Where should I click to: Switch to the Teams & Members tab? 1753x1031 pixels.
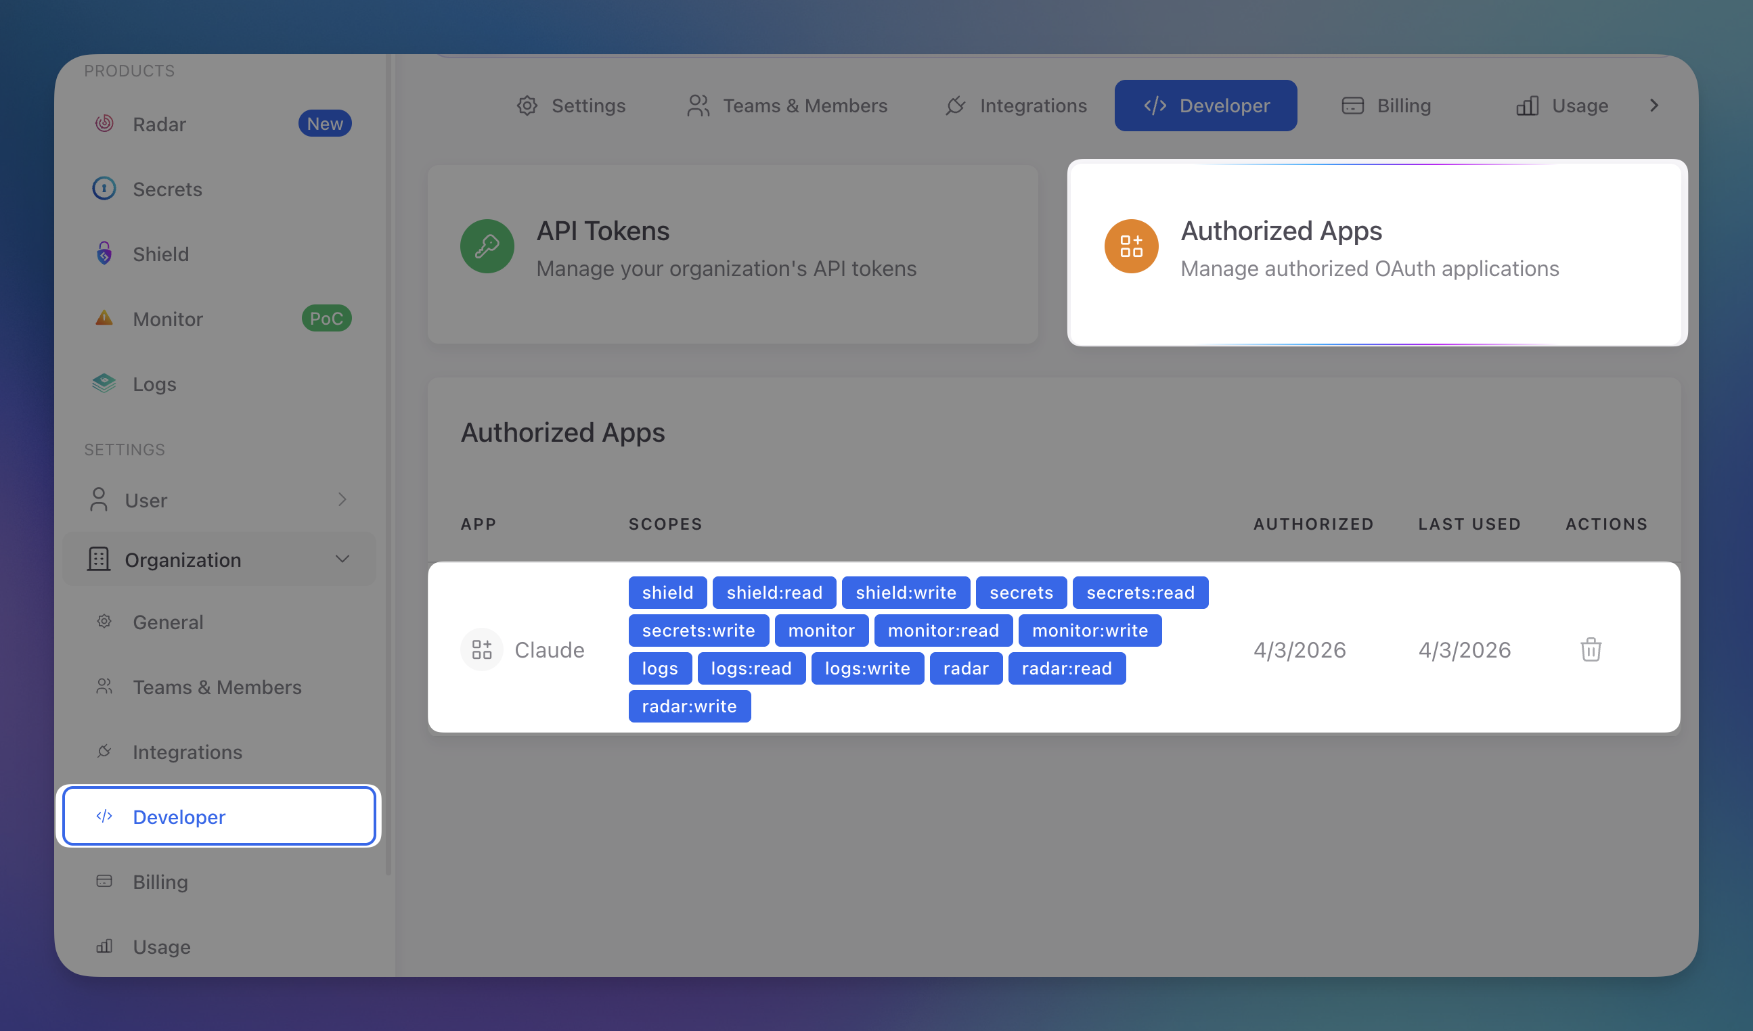(786, 105)
